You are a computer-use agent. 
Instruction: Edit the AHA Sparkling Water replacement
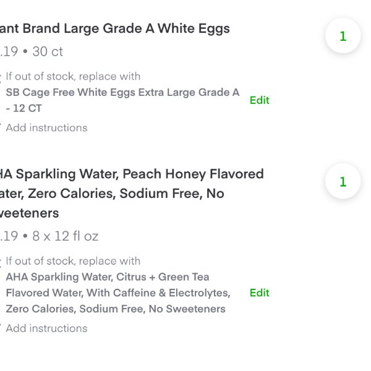[259, 293]
